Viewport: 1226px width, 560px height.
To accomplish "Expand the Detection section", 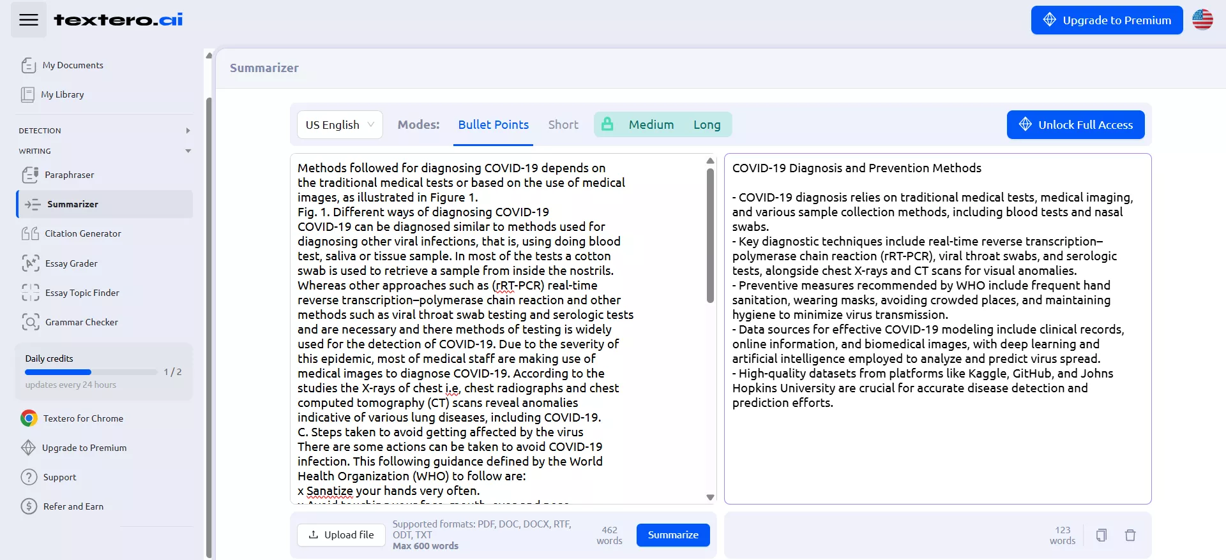I will 188,131.
